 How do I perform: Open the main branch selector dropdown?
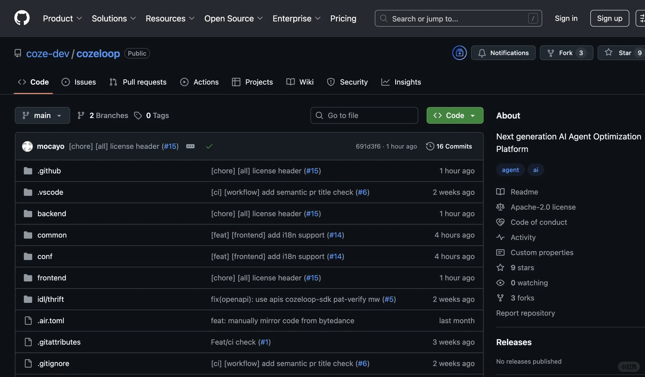[42, 115]
